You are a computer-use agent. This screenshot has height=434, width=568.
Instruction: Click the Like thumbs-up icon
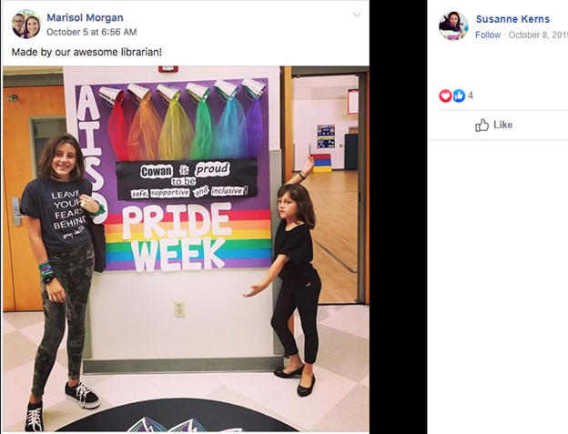pyautogui.click(x=482, y=126)
